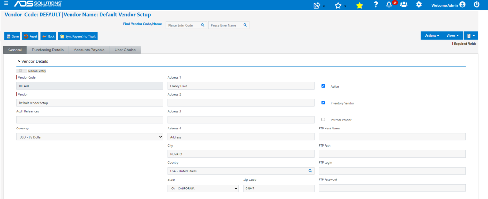
Task: Click the FTP Password field
Action: point(392,188)
